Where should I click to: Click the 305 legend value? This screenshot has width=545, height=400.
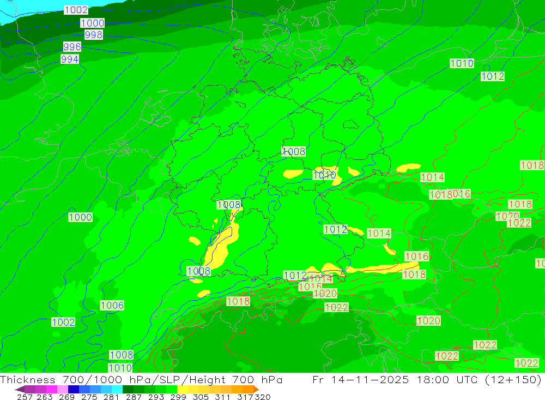click(201, 397)
